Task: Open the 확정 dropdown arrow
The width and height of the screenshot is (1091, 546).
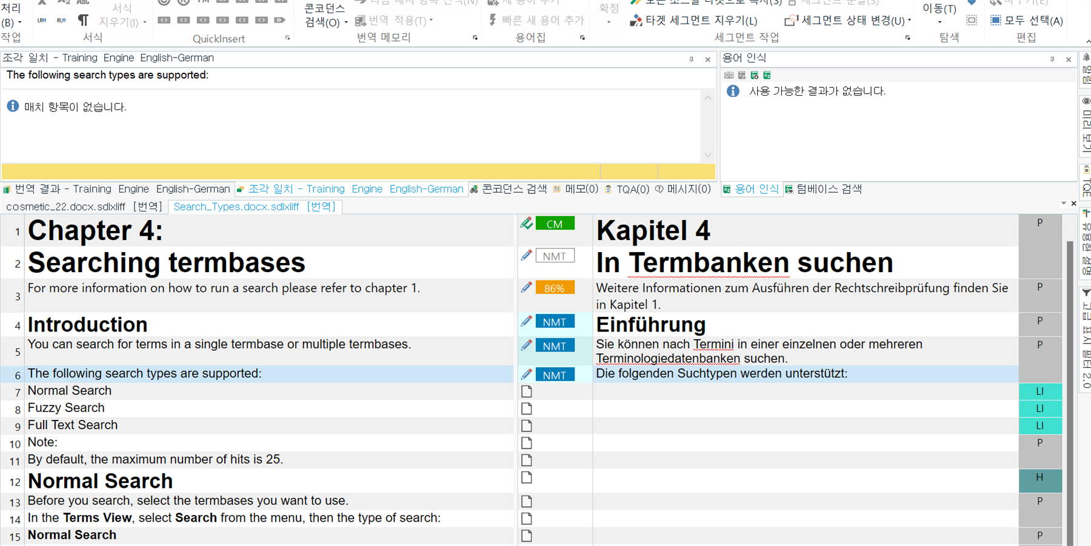Action: point(609,22)
